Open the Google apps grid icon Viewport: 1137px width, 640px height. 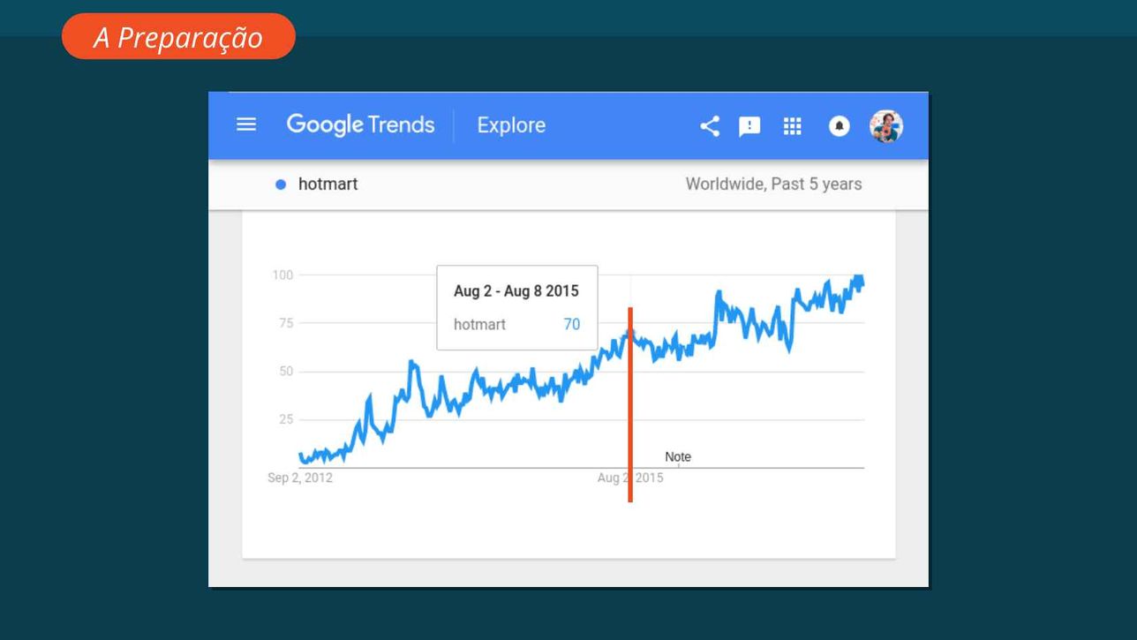(793, 126)
